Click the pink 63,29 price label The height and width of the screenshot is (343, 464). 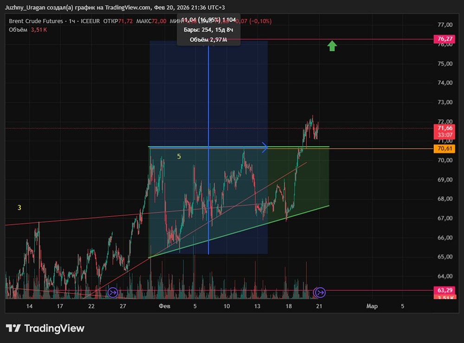445,290
